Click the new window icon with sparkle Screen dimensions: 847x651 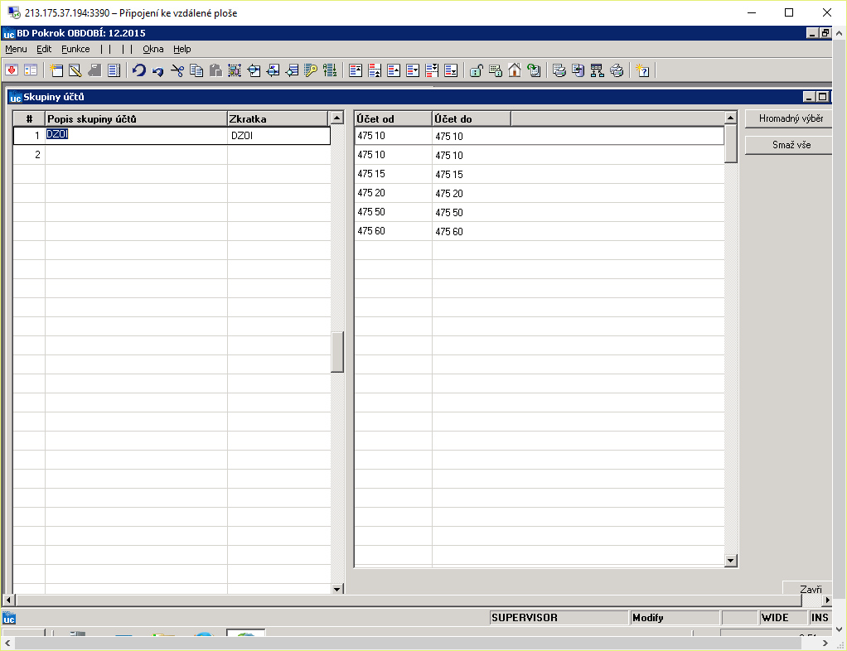tap(56, 70)
